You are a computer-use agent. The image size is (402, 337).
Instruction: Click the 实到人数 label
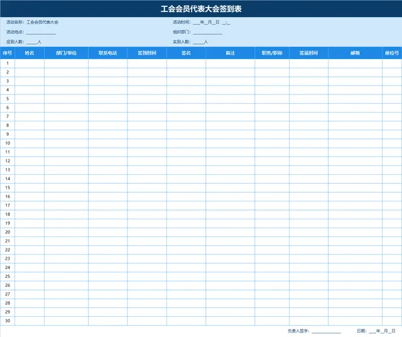(x=181, y=42)
